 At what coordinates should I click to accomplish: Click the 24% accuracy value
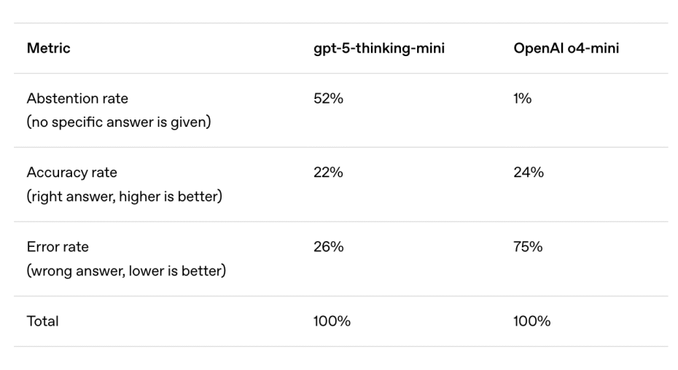tap(529, 173)
